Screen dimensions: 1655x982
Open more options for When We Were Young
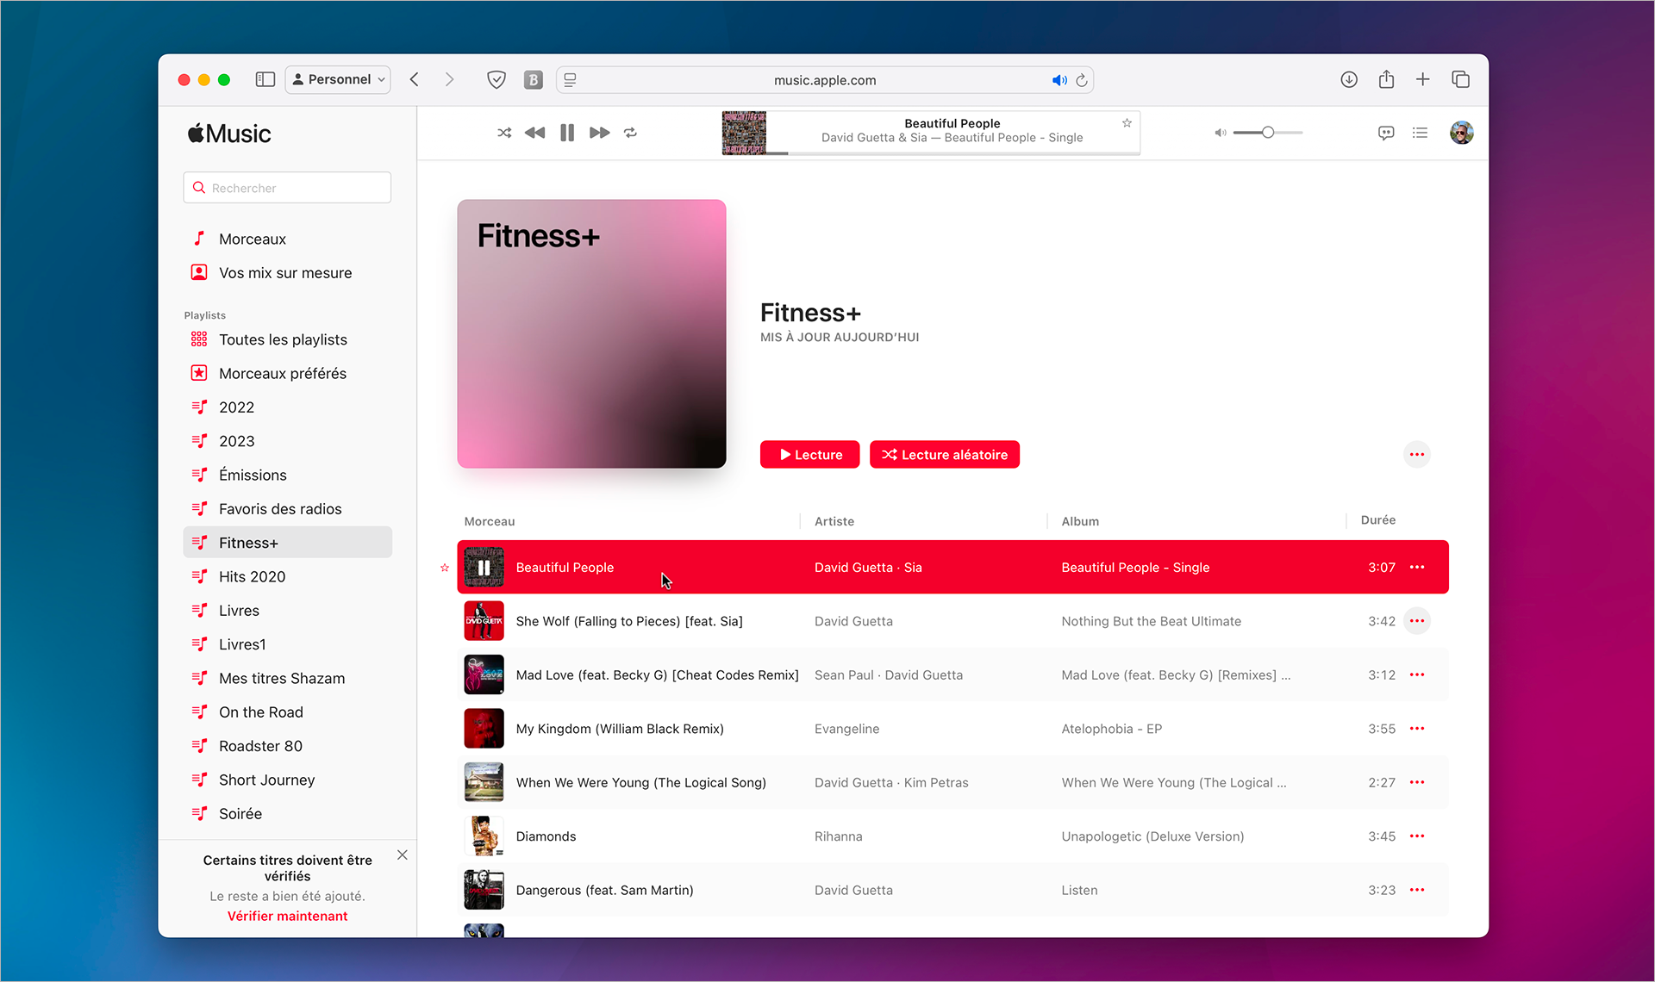coord(1417,782)
